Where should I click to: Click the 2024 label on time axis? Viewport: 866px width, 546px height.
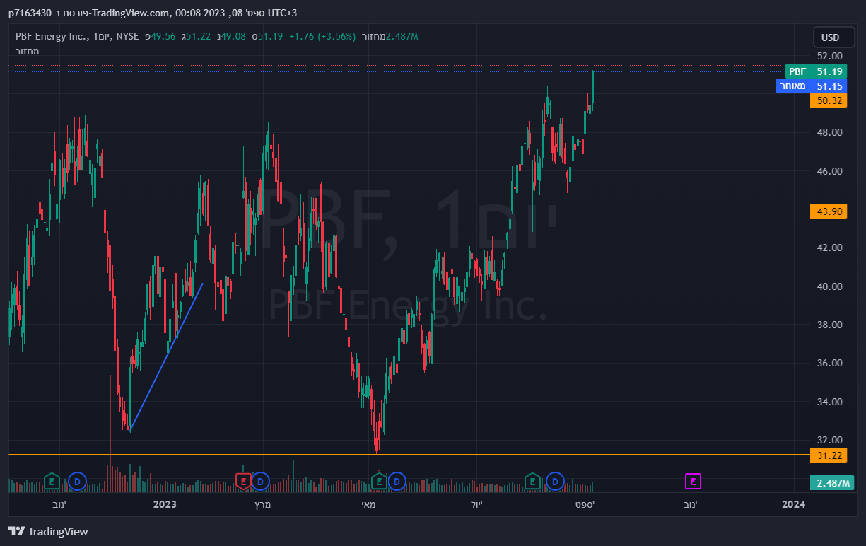(x=794, y=504)
